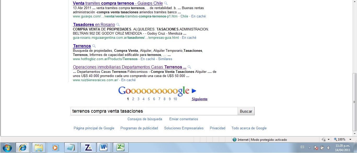Go to results page 10
The height and width of the screenshot is (153, 357).
(x=175, y=99)
